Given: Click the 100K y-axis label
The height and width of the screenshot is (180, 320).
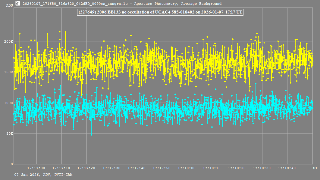Looking at the screenshot, I should (8, 103).
